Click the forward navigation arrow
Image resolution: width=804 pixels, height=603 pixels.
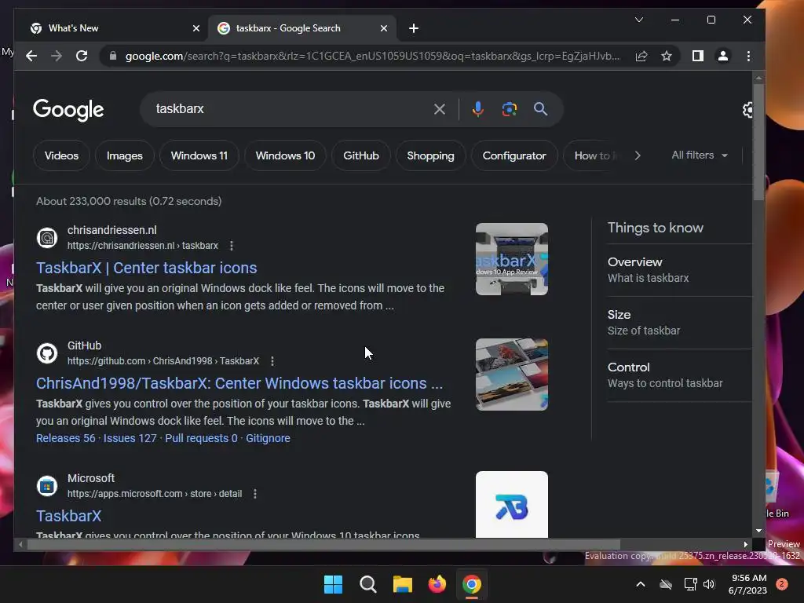click(57, 56)
